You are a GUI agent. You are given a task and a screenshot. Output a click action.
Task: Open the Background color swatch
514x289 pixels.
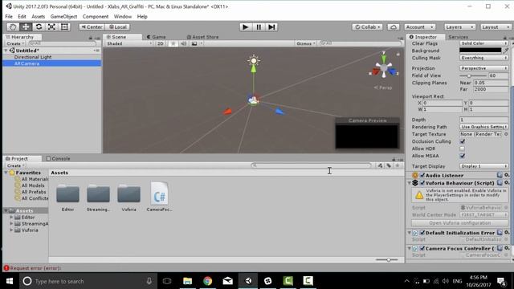pos(480,51)
